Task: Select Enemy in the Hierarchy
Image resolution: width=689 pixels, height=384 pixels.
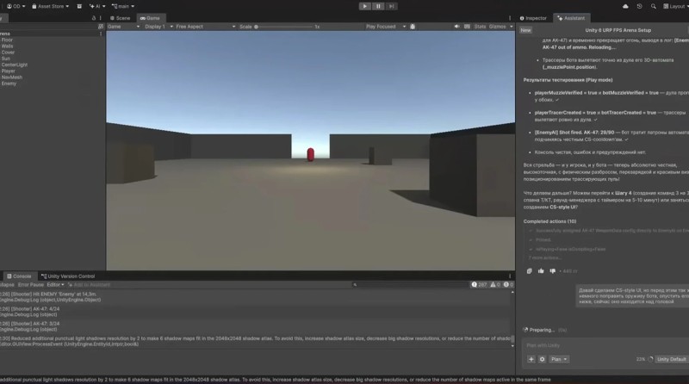Action: (x=9, y=83)
